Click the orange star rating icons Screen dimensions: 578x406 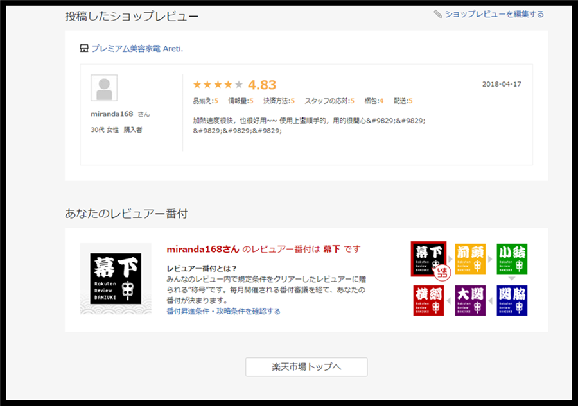point(218,85)
